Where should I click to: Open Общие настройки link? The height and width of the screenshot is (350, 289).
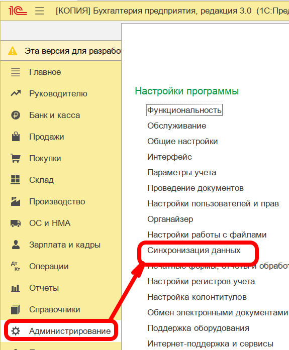click(182, 141)
